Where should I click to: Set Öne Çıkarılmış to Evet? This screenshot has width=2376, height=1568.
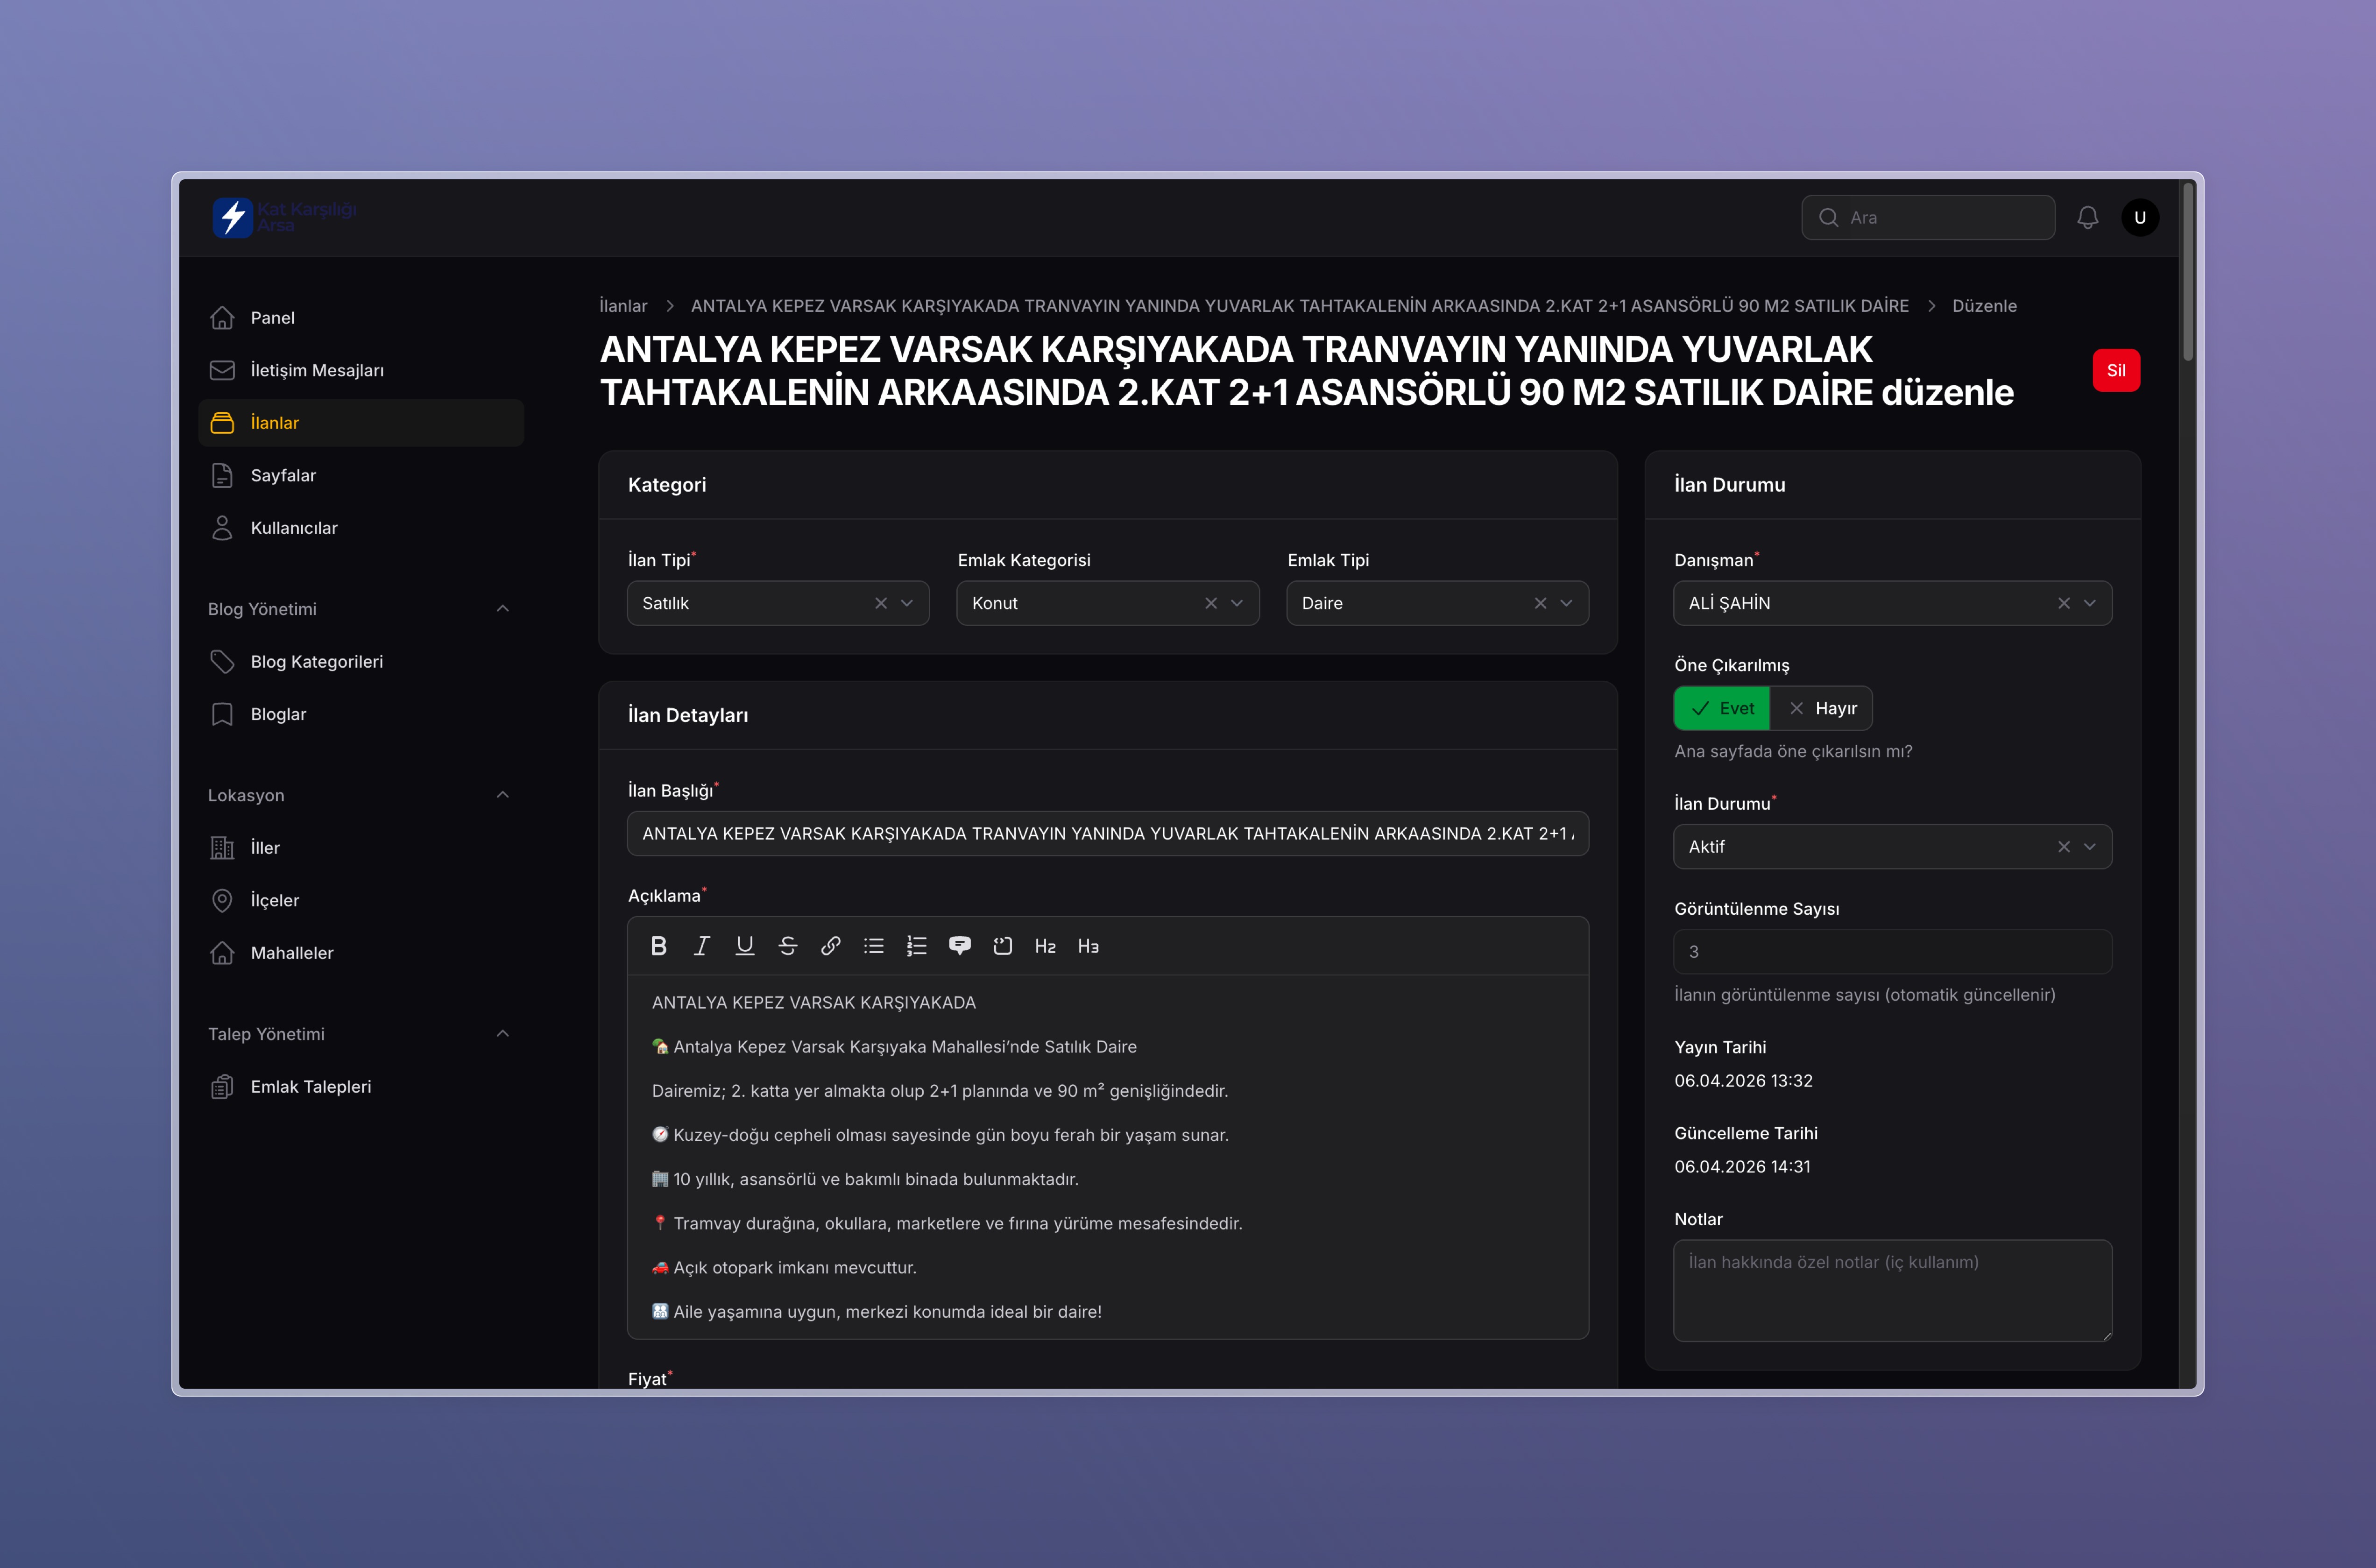1722,708
